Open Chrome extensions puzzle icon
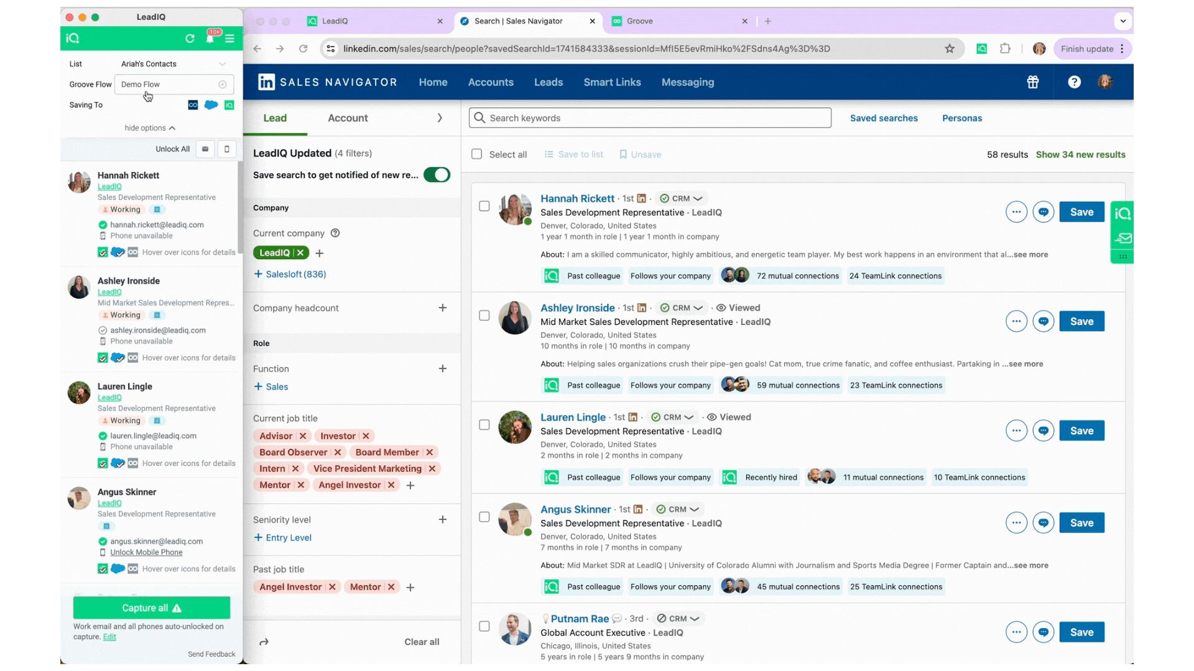This screenshot has width=1194, height=671. coord(1005,48)
